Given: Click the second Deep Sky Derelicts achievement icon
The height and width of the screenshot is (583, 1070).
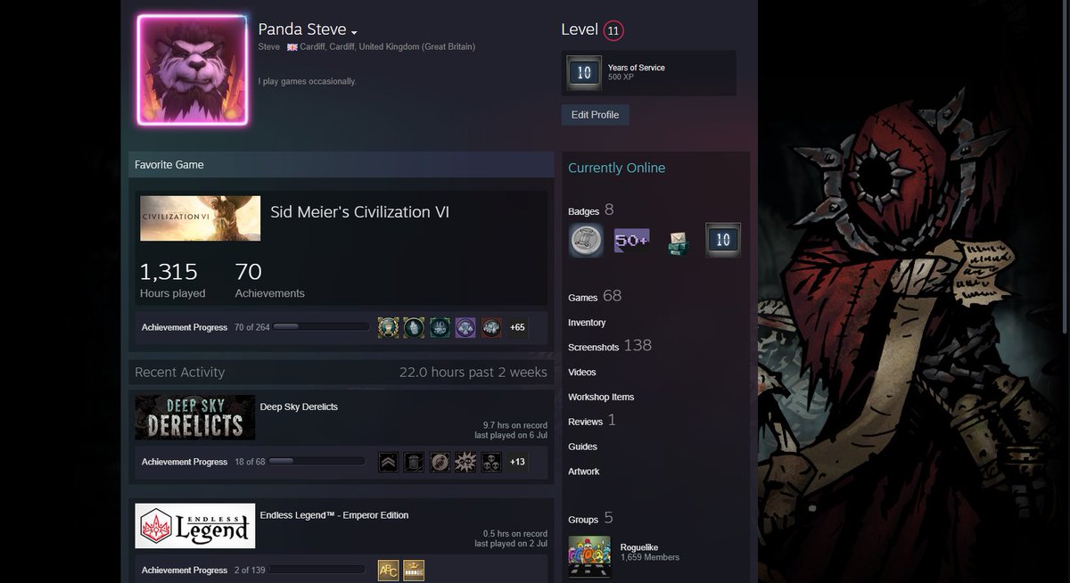Looking at the screenshot, I should click(x=414, y=462).
